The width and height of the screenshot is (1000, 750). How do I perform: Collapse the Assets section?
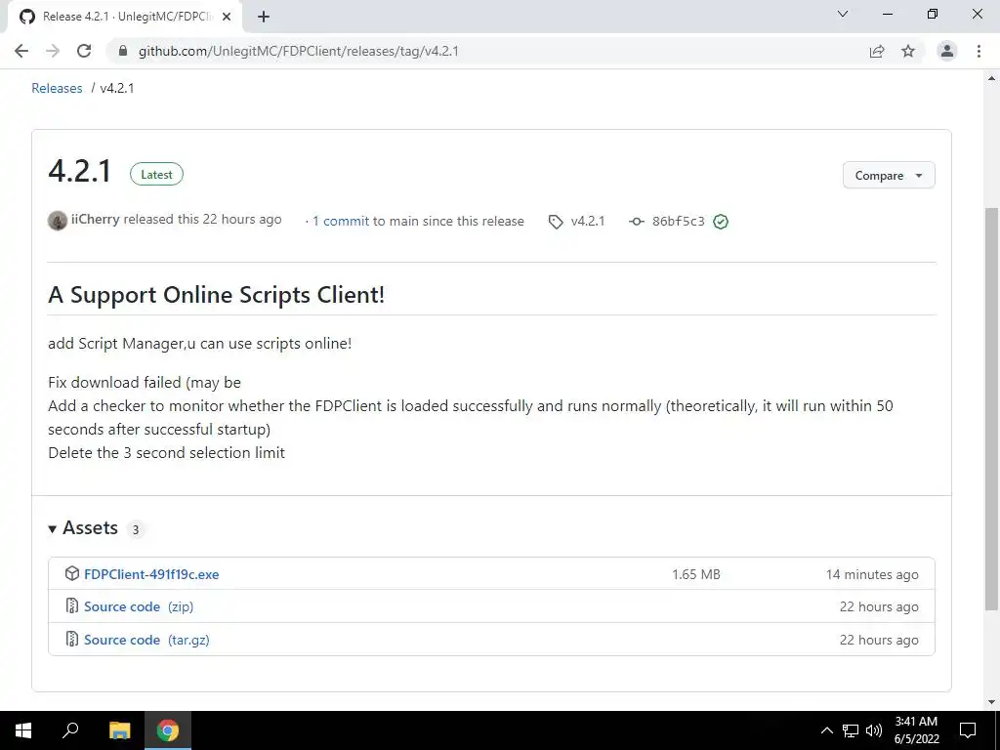coord(83,528)
